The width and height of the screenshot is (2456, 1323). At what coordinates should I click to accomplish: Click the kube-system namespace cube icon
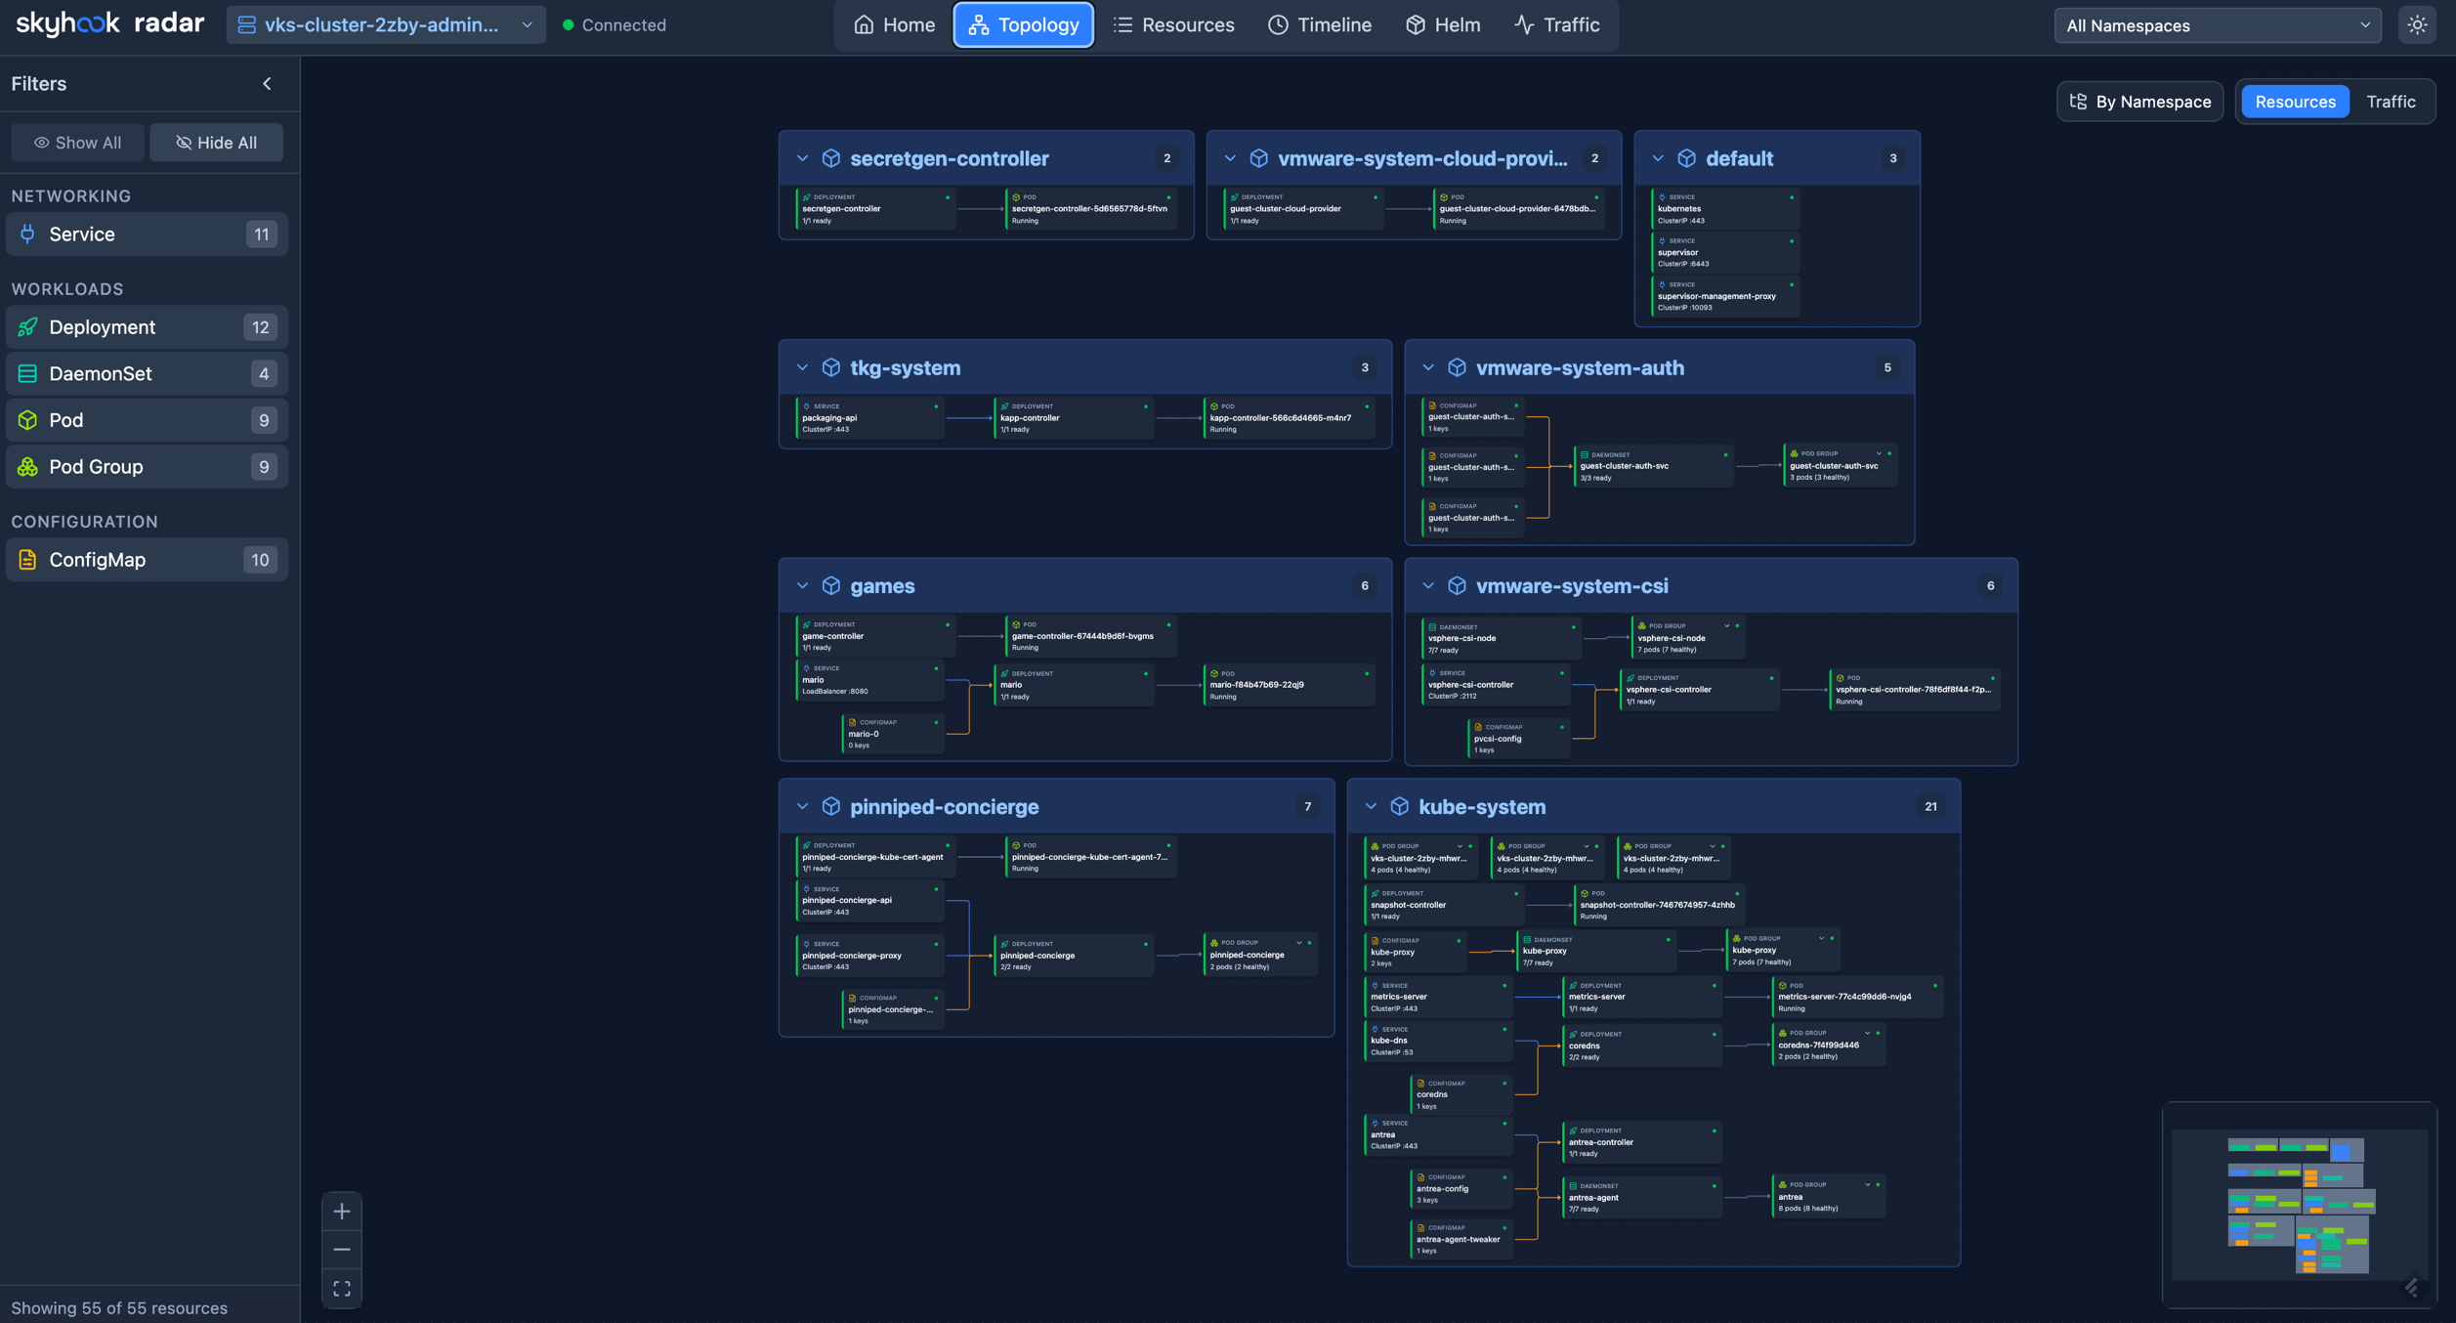click(x=1399, y=806)
